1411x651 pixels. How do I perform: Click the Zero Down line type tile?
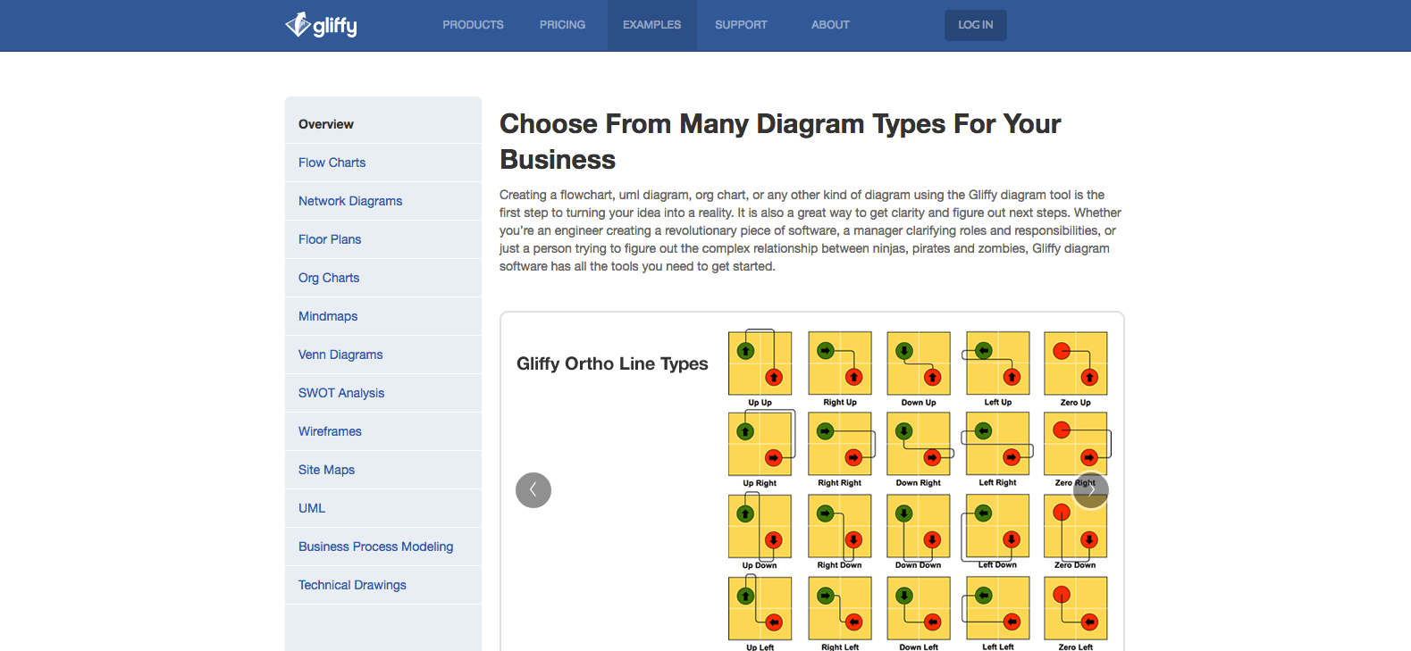pos(1076,526)
